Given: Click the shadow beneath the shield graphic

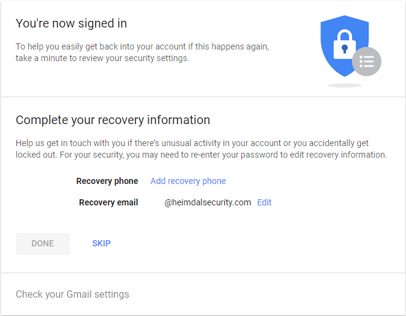Looking at the screenshot, I should tap(344, 86).
